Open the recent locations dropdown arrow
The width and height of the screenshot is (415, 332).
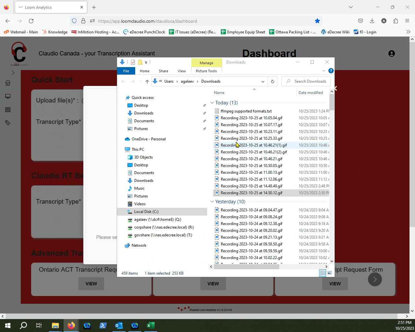140,81
